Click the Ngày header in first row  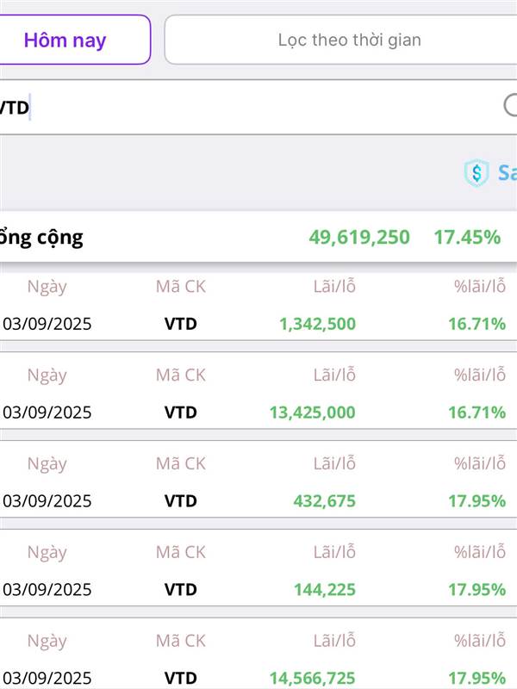point(47,287)
